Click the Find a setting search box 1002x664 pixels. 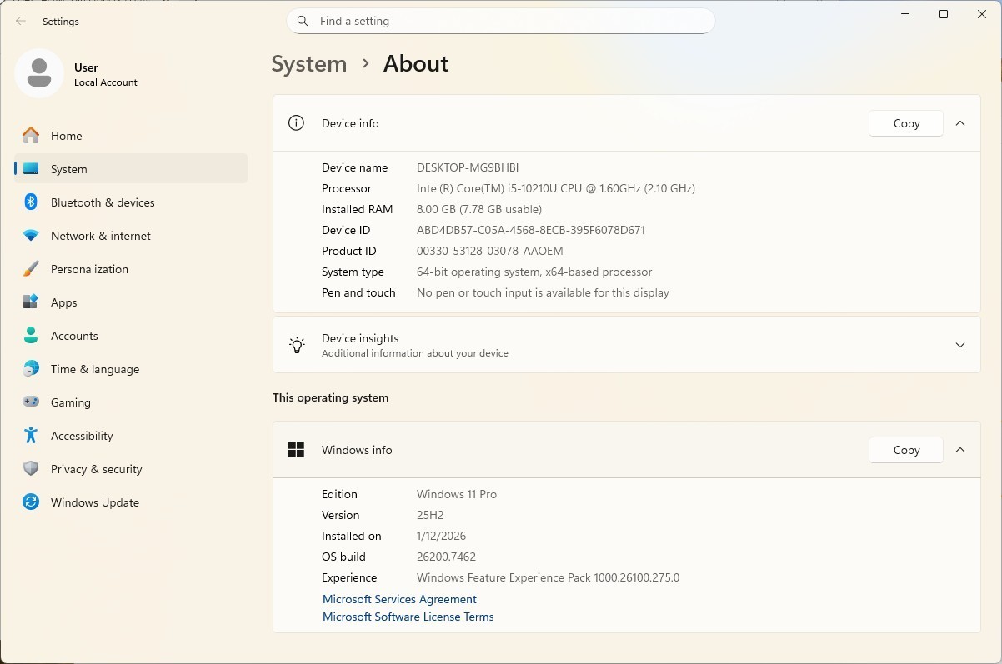tap(501, 21)
